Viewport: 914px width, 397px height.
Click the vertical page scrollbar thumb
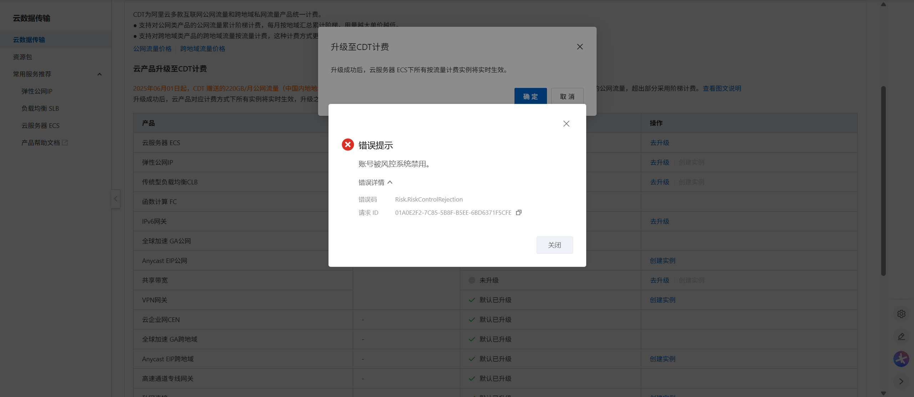(x=883, y=181)
